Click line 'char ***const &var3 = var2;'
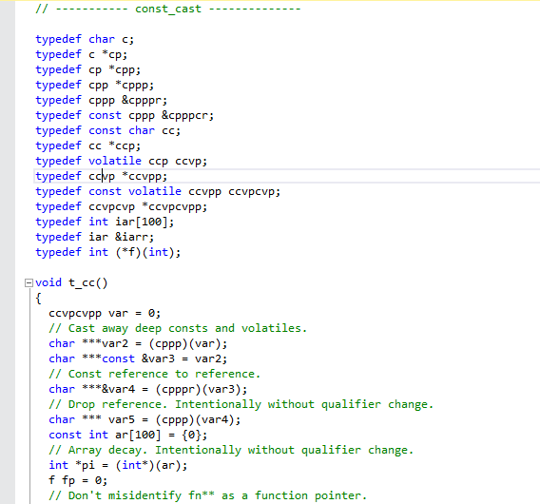The image size is (540, 504). [138, 359]
